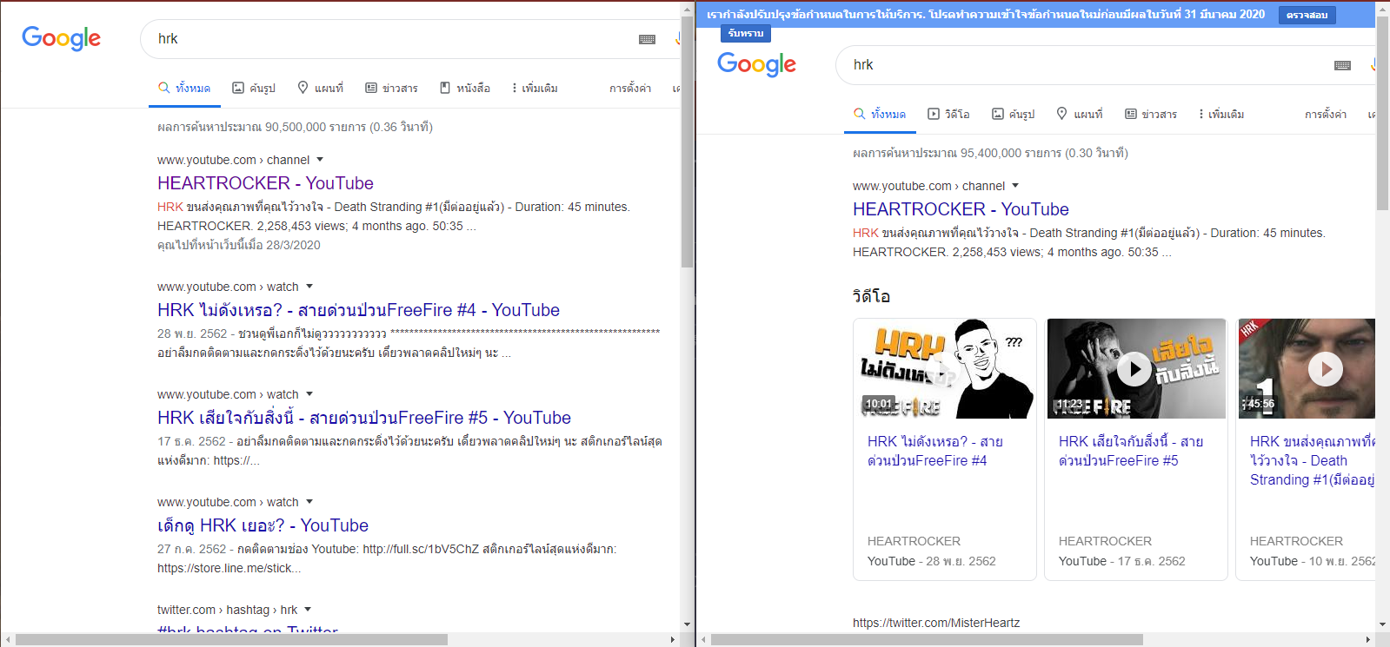Open HEARTROCKER - YouTube result in right window
This screenshot has height=647, width=1390.
[x=961, y=209]
